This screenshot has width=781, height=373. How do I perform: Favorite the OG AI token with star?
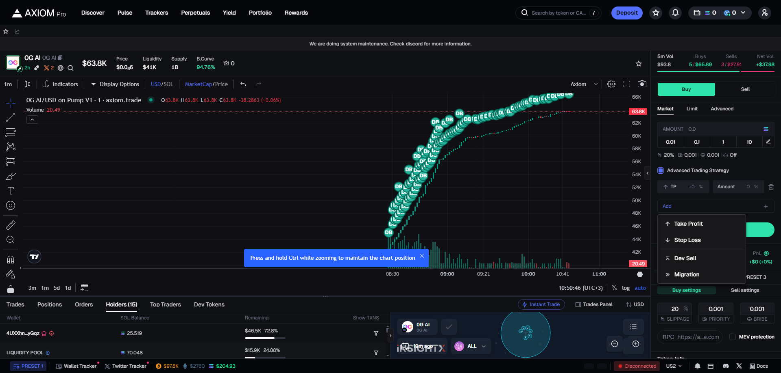pyautogui.click(x=639, y=63)
